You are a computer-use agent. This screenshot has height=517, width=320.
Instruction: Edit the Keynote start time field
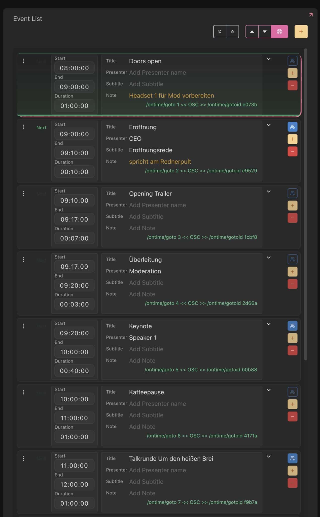[x=74, y=333]
